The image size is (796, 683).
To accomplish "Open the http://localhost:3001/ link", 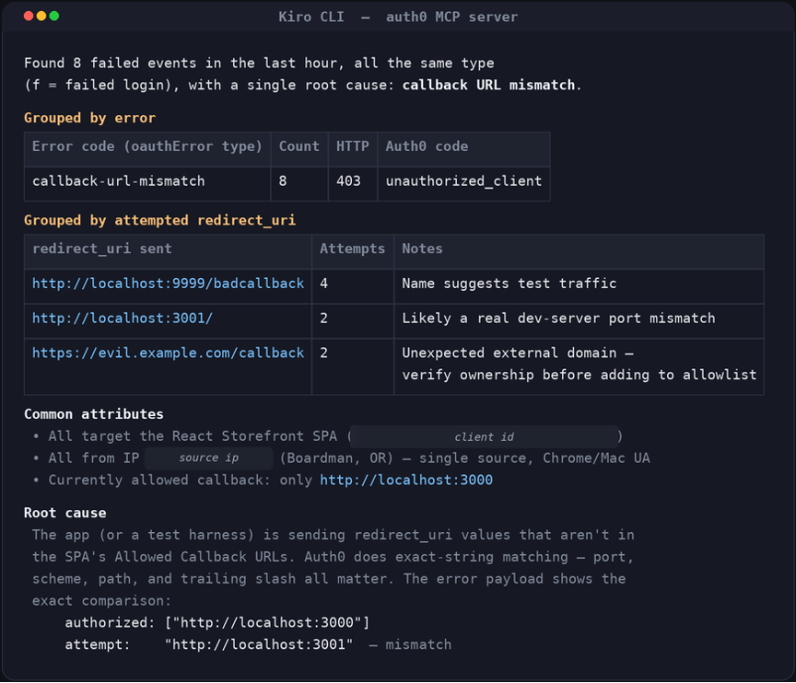I will [123, 318].
